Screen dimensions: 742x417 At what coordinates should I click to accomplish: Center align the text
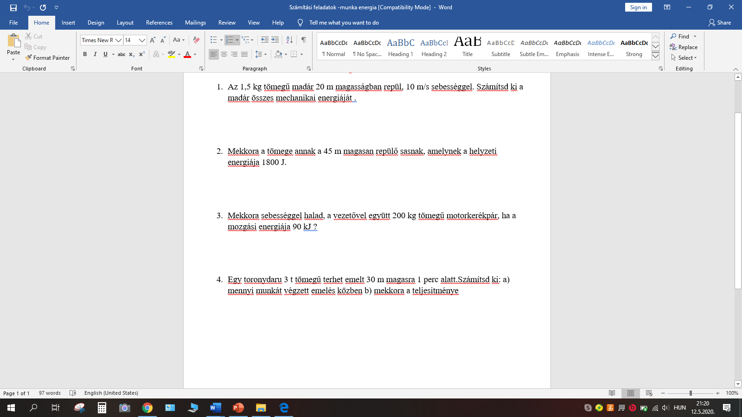pyautogui.click(x=224, y=54)
